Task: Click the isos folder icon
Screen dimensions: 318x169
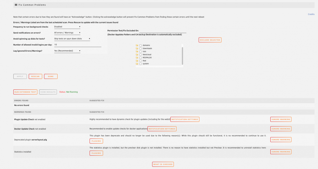Action: [x=137, y=51]
